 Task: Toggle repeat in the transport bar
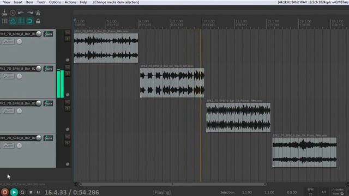click(x=22, y=192)
